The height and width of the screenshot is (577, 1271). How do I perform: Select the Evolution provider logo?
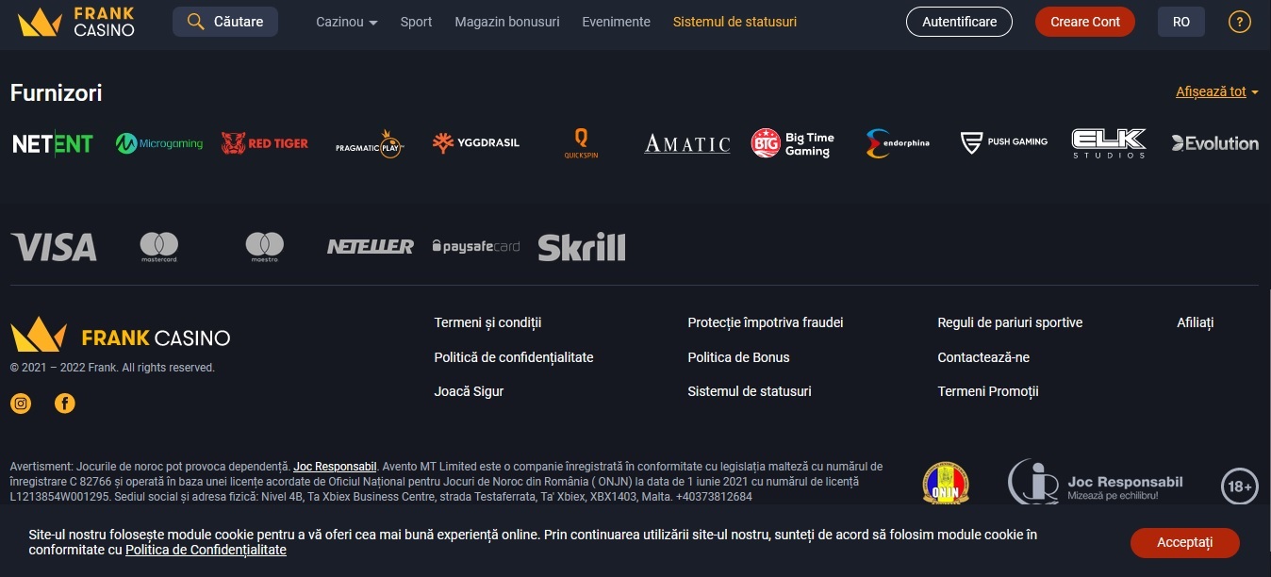[1214, 143]
